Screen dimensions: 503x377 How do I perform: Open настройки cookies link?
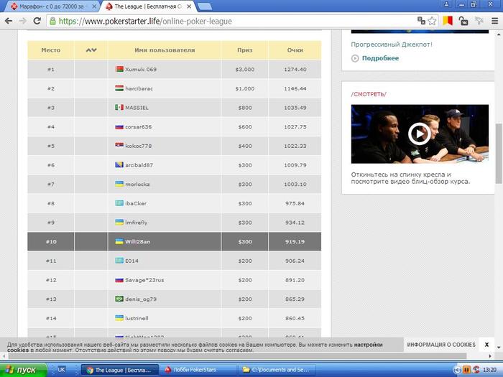point(368,345)
